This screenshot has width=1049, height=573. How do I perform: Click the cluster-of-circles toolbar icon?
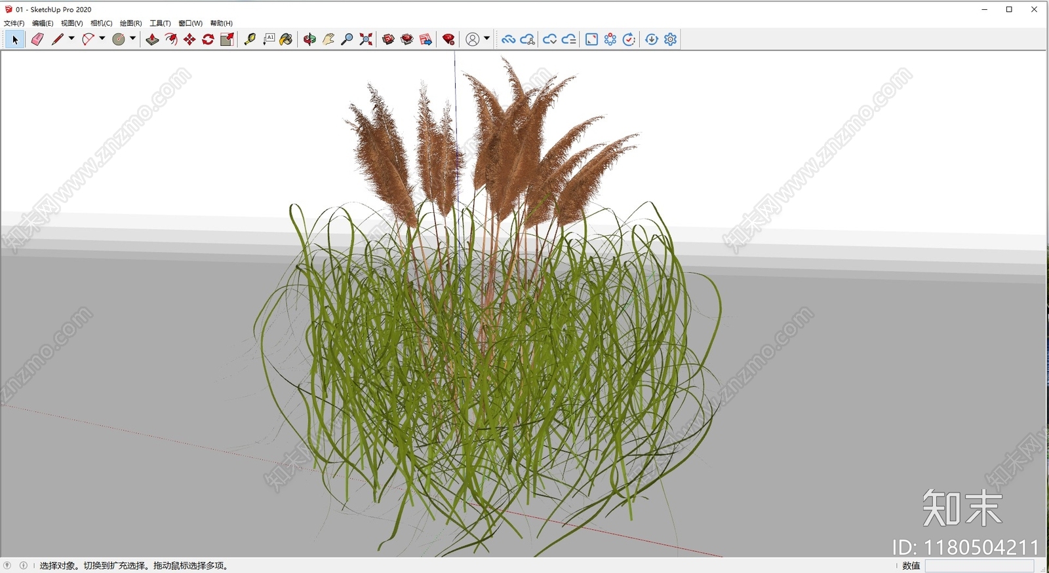[610, 39]
